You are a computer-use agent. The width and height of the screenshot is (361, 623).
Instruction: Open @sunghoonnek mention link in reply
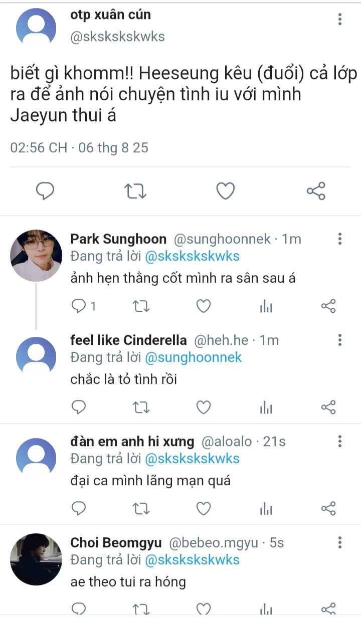(x=193, y=357)
